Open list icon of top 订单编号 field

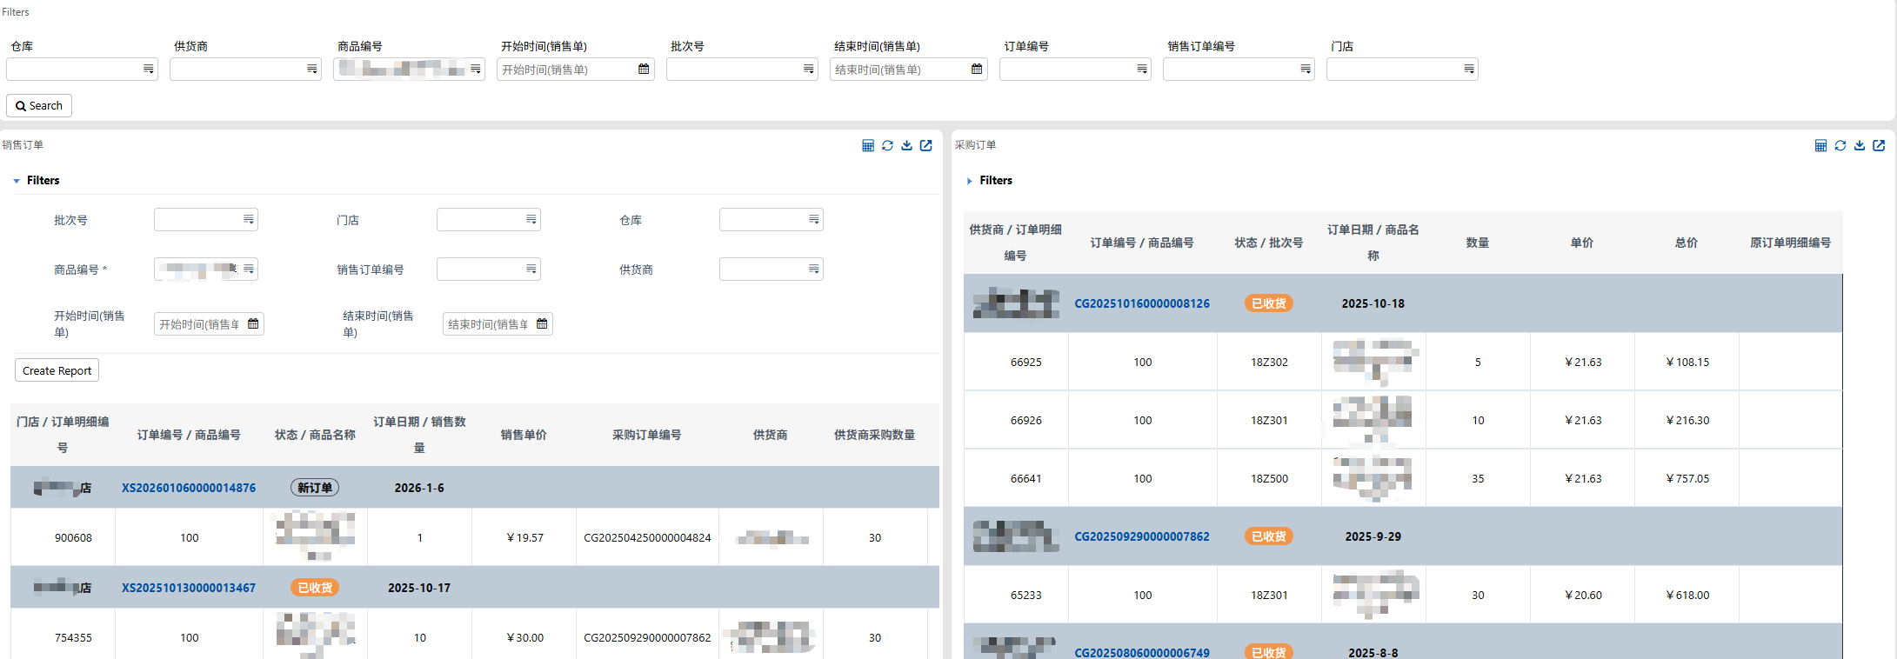point(1142,69)
